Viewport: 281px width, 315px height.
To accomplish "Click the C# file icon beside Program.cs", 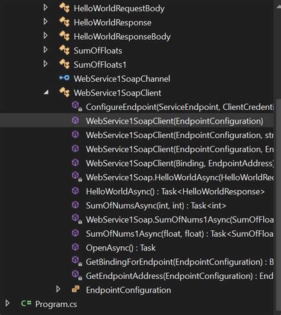I will click(x=26, y=303).
